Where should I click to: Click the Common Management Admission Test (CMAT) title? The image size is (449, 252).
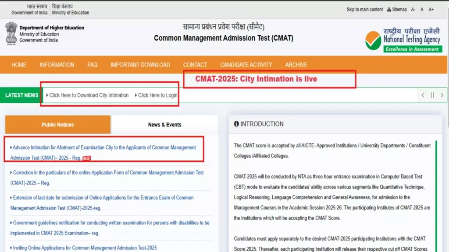(x=224, y=38)
